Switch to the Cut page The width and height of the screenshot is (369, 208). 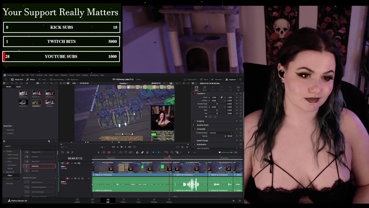93,200
